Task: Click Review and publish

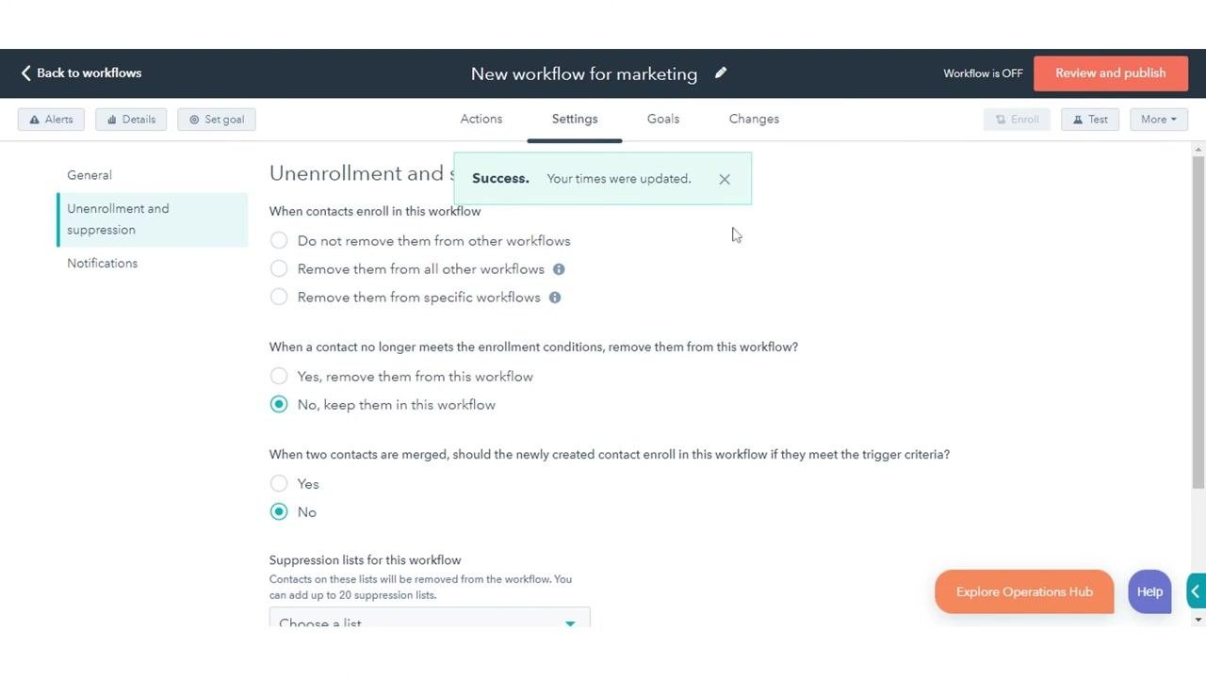Action: pos(1111,73)
